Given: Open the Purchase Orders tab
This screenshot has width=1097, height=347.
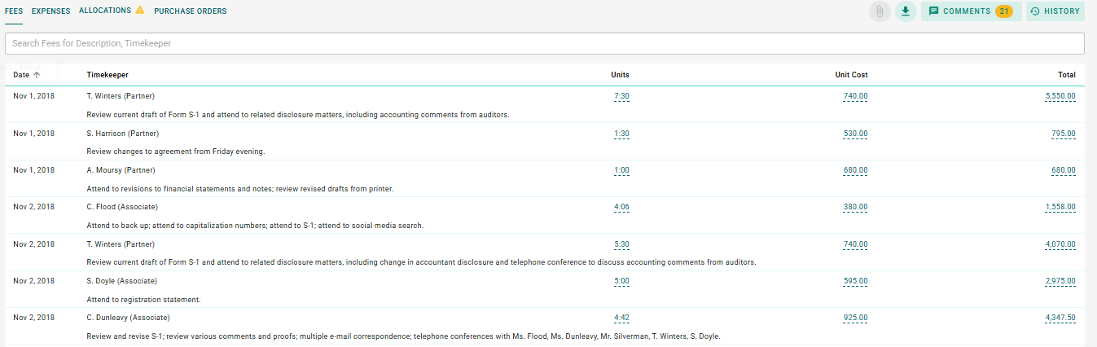Looking at the screenshot, I should click(190, 11).
